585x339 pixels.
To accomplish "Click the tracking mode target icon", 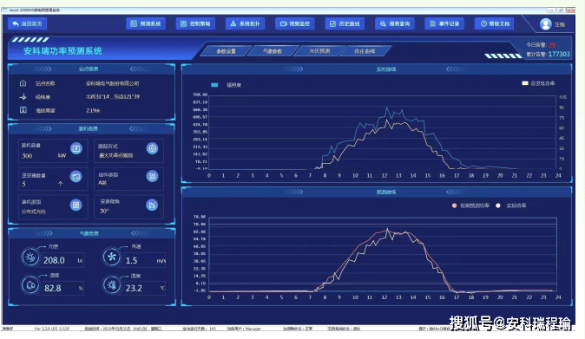I will 152,148.
